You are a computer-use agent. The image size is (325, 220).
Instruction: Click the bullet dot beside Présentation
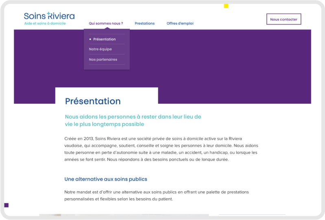90,39
